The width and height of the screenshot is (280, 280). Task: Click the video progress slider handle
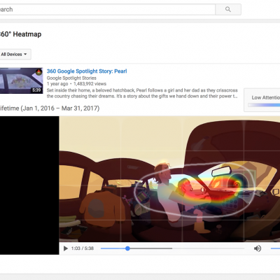(x=127, y=248)
